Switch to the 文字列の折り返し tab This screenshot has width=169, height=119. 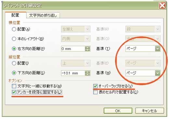tap(43, 15)
